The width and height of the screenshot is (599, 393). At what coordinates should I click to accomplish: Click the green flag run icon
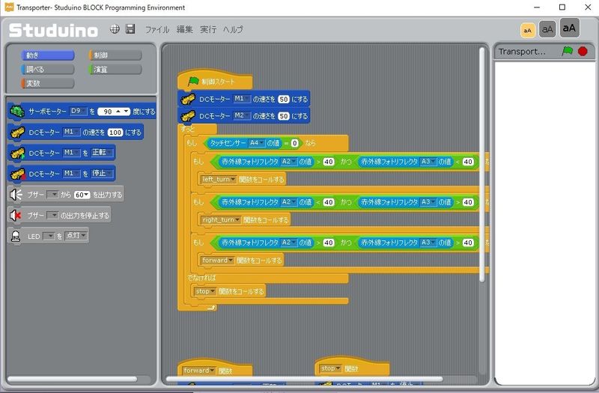(x=567, y=52)
